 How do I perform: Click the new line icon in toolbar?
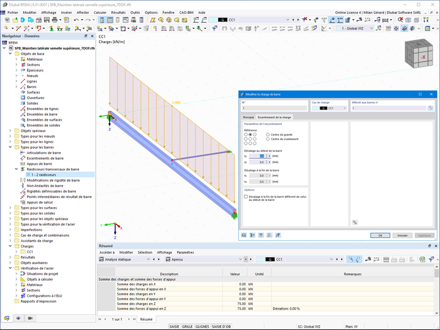19,28
